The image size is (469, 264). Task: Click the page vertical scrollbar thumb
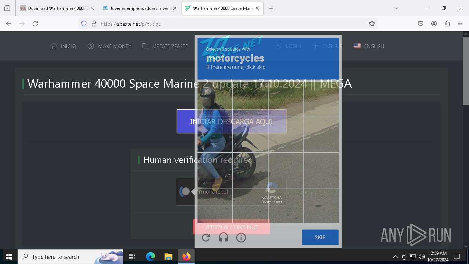click(466, 71)
